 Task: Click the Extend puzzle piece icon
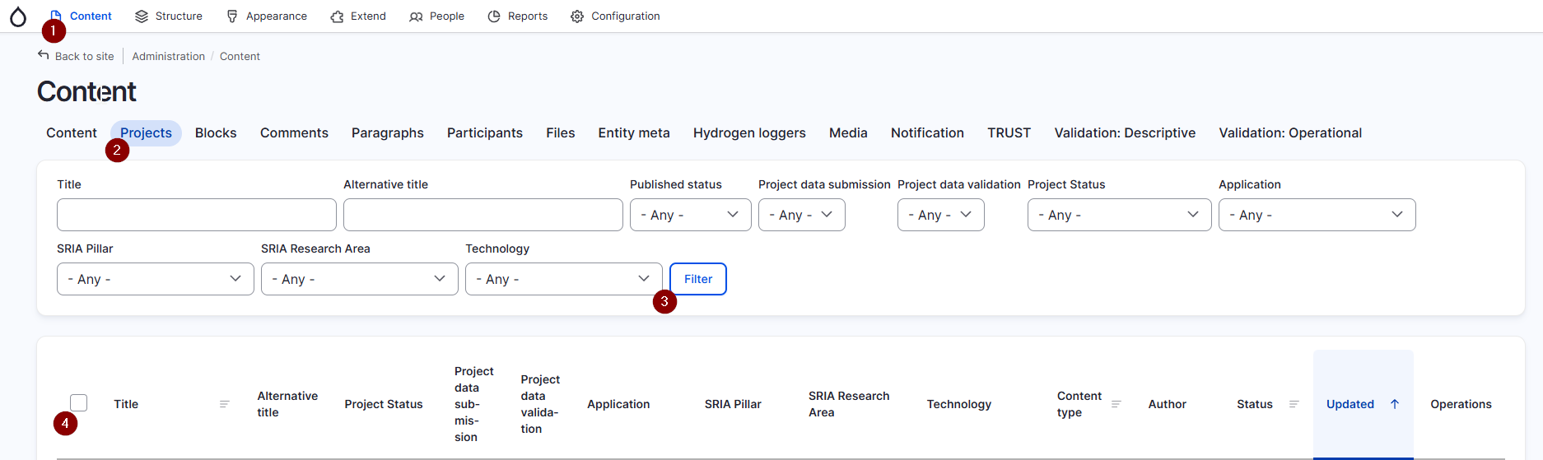tap(337, 16)
